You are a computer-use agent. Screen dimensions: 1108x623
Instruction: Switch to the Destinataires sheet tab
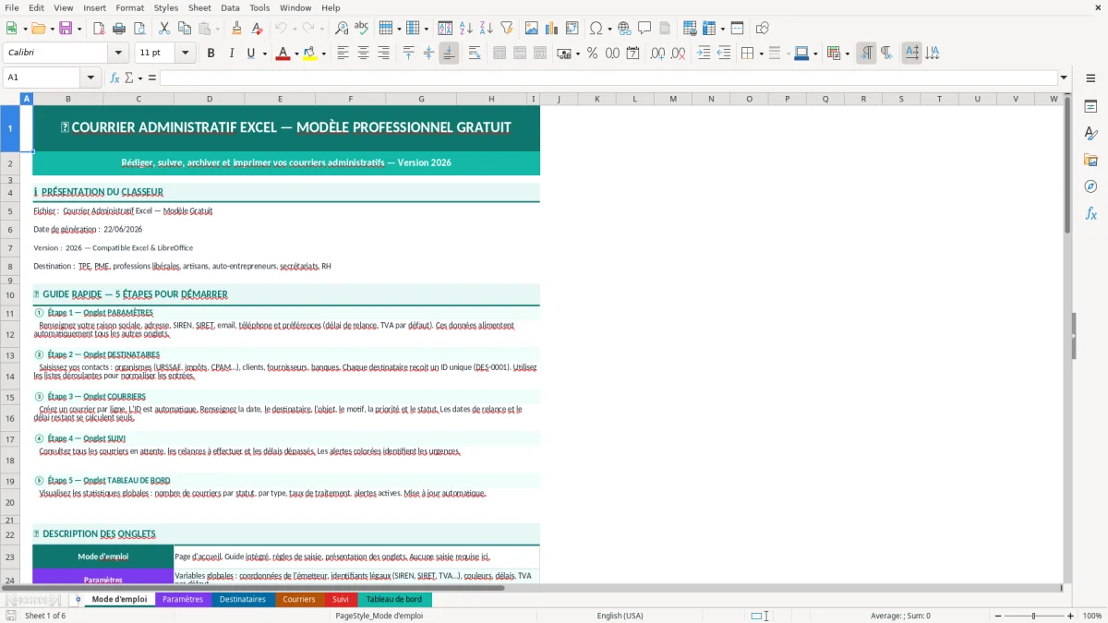pos(243,599)
